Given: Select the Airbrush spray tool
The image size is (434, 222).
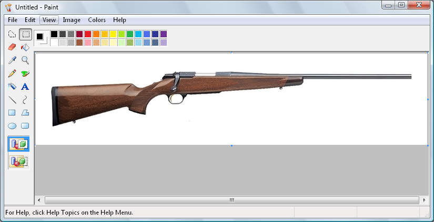Looking at the screenshot, I should pyautogui.click(x=12, y=87).
